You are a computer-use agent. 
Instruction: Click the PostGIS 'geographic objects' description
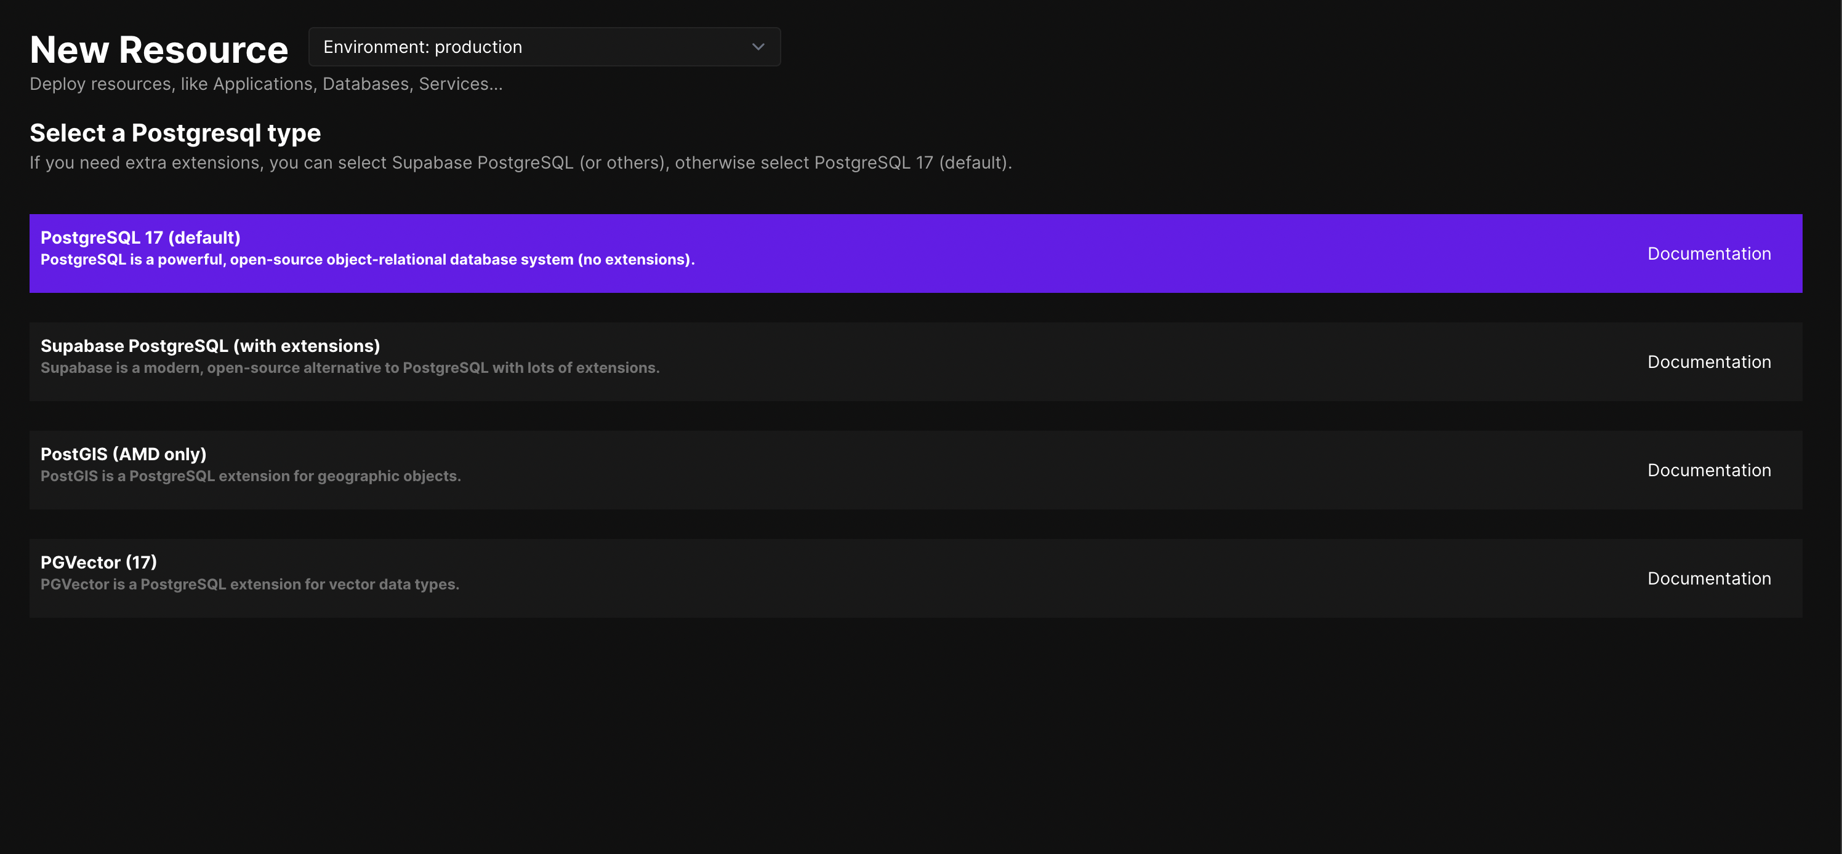click(251, 476)
